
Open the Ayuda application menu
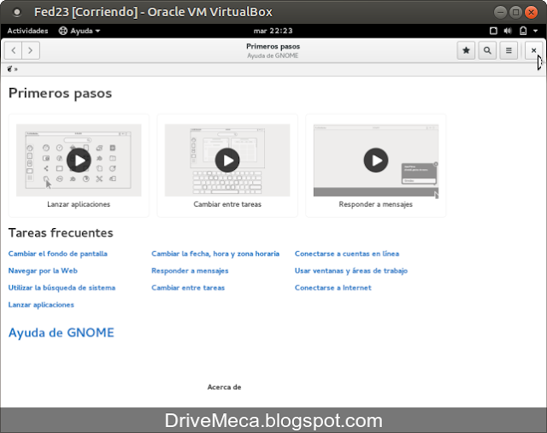tap(79, 31)
